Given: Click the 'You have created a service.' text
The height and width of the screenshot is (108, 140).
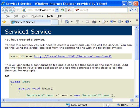Looking at the screenshot, I should (x=25, y=40).
